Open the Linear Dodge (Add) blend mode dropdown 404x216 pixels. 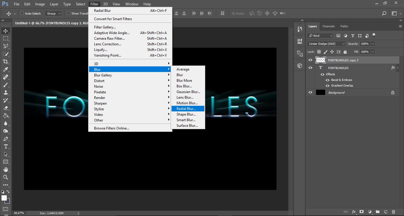click(326, 44)
